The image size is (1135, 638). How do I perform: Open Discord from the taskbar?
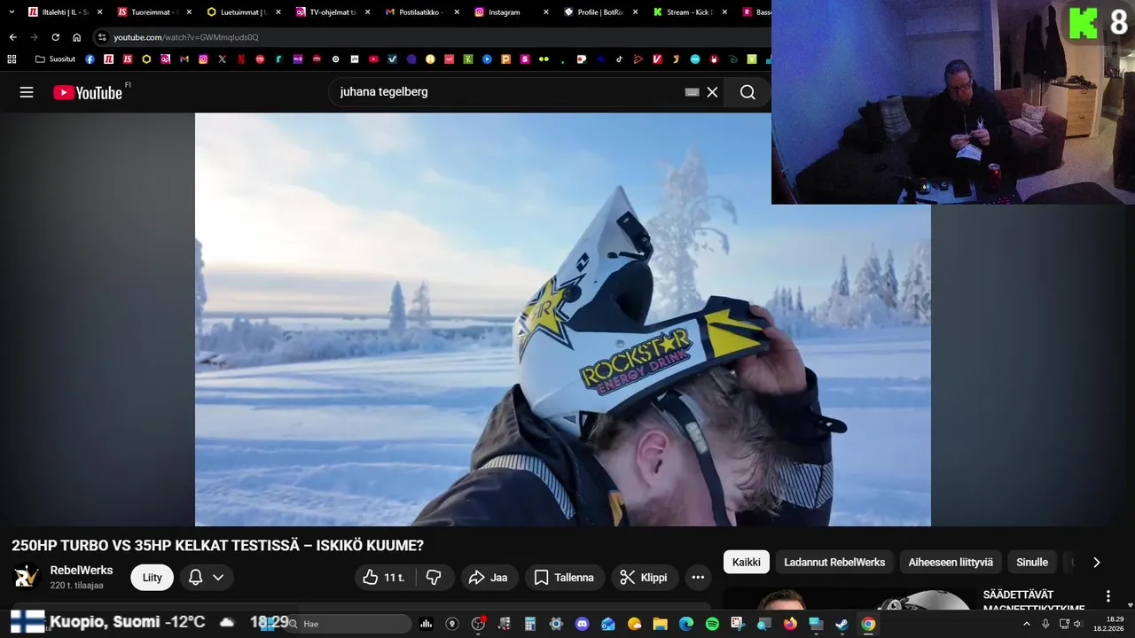coord(582,624)
